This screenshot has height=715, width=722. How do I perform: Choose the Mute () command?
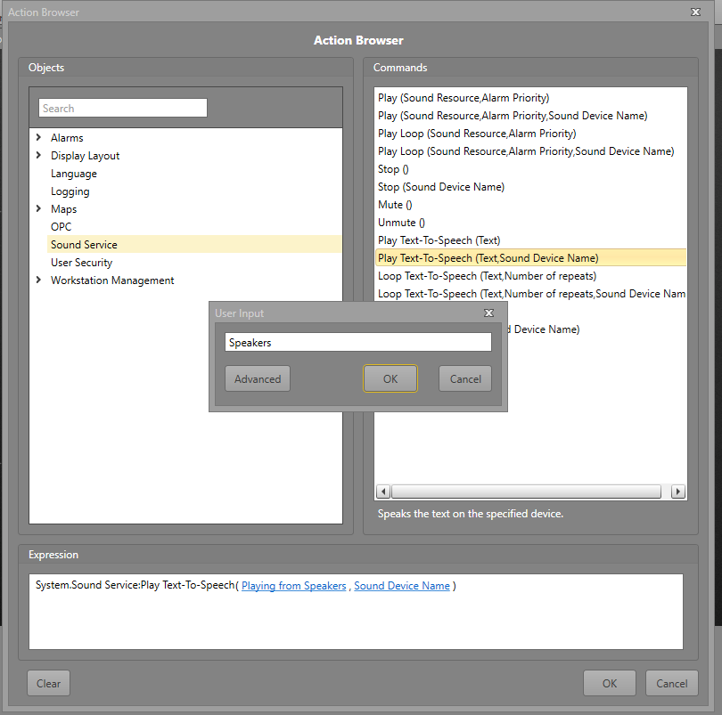point(395,205)
